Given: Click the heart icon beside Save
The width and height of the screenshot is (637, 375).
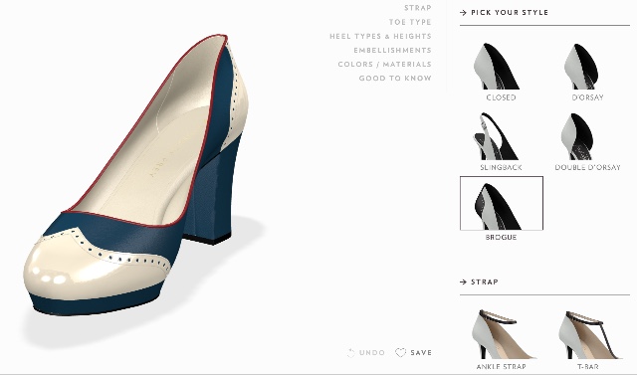Looking at the screenshot, I should [400, 353].
